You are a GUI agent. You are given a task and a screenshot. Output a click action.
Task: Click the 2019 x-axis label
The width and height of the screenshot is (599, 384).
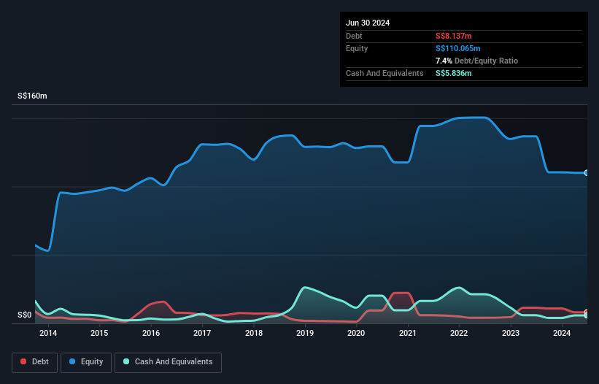[305, 333]
